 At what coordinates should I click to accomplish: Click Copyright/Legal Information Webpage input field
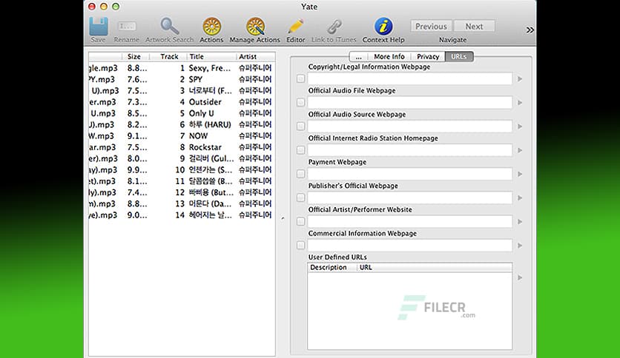pyautogui.click(x=409, y=79)
